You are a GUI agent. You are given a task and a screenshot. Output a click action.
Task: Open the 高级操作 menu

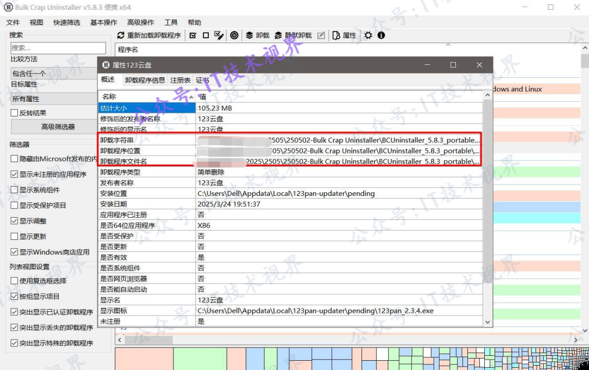141,22
